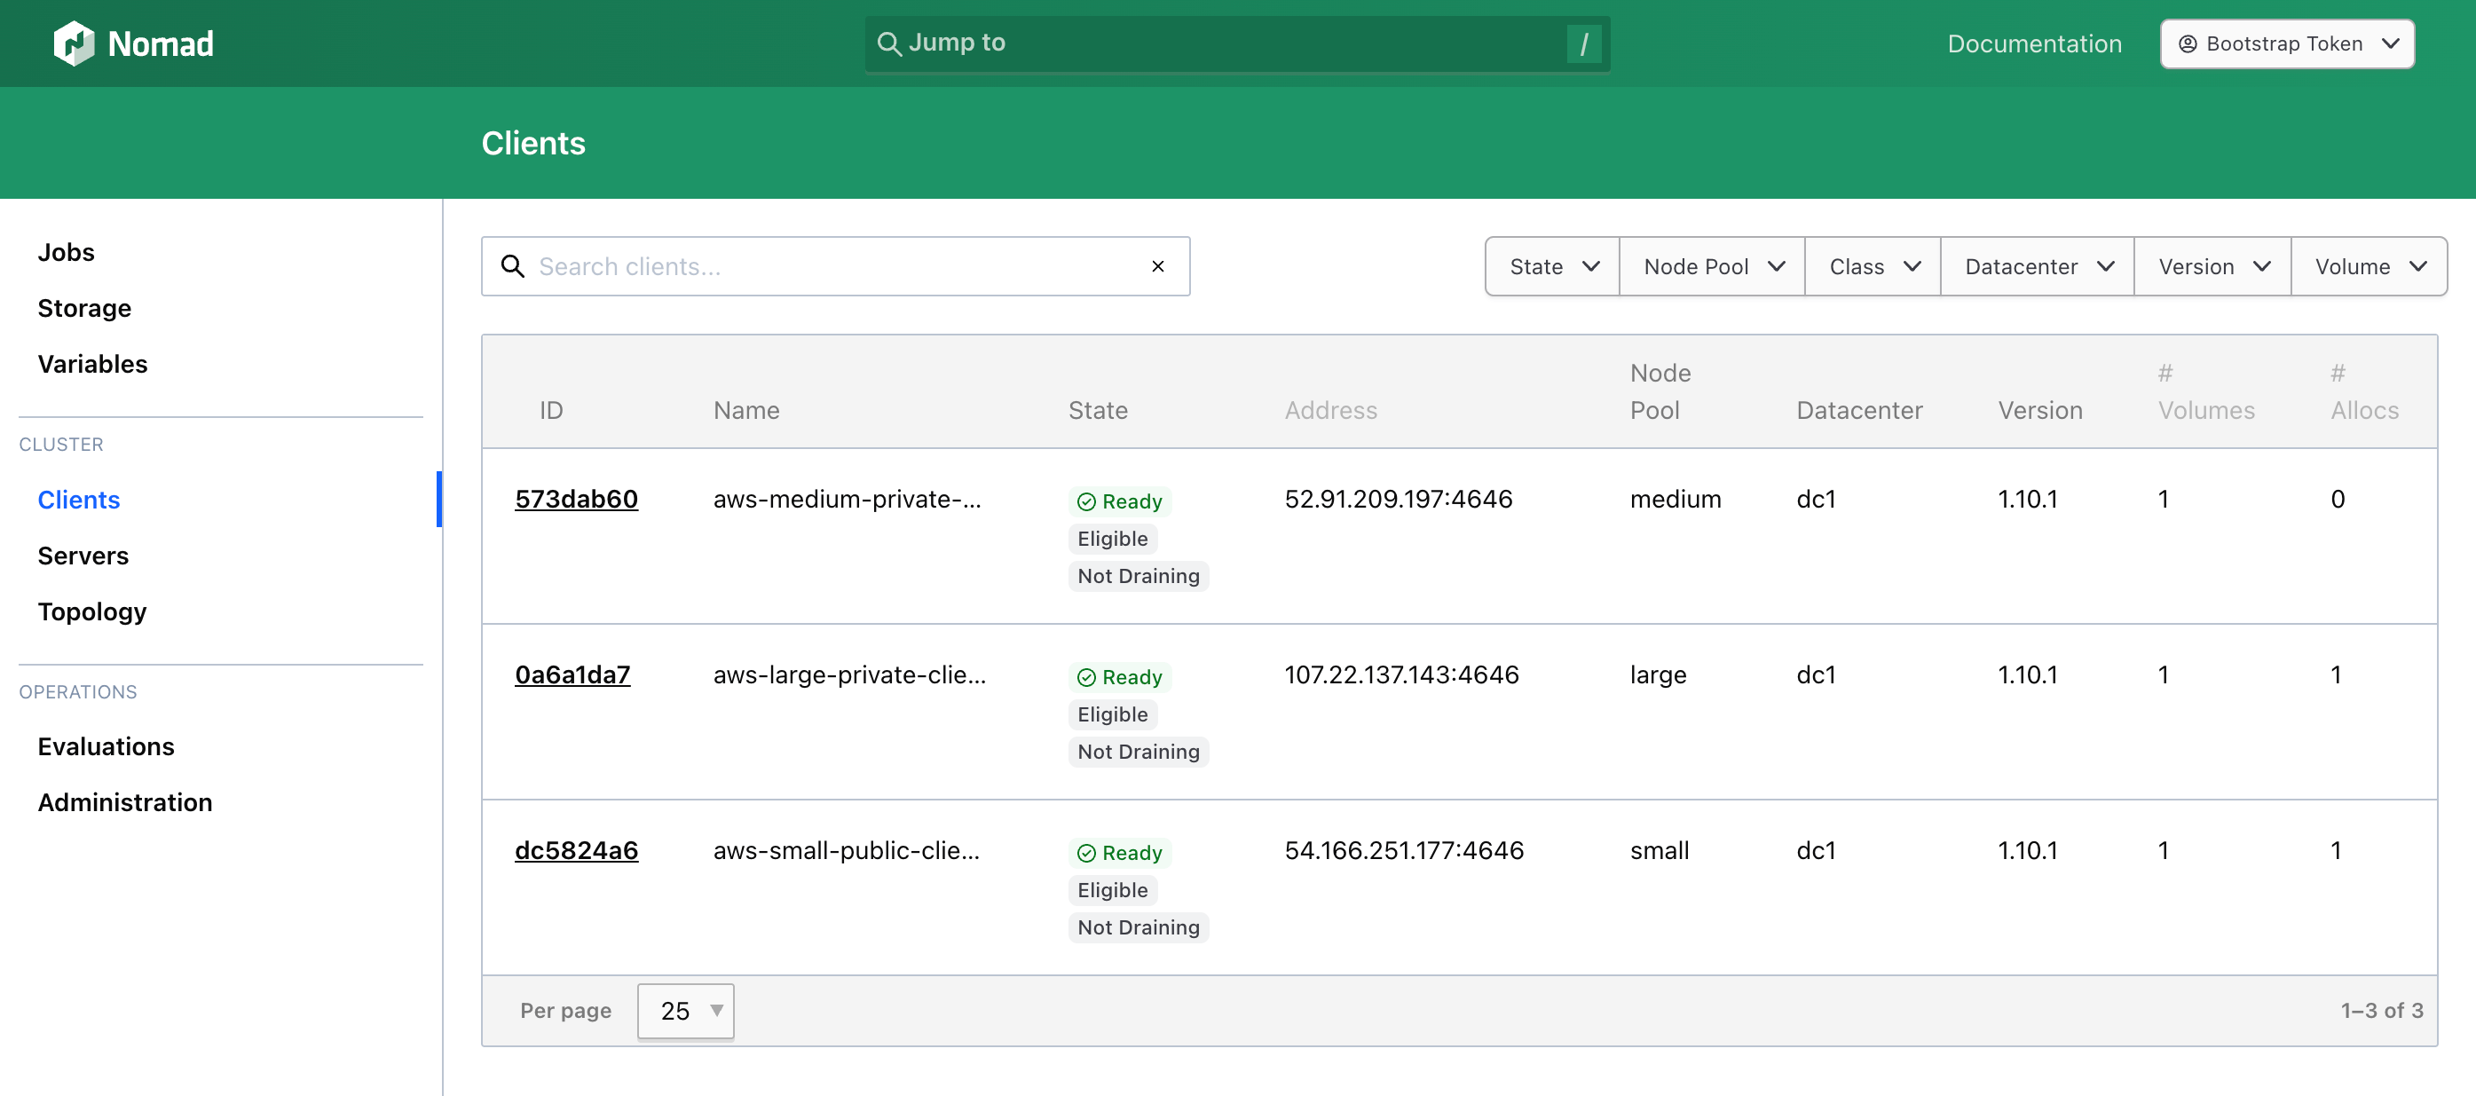Click the slash shortcut indicator in Jump to
The width and height of the screenshot is (2476, 1096).
[x=1583, y=43]
